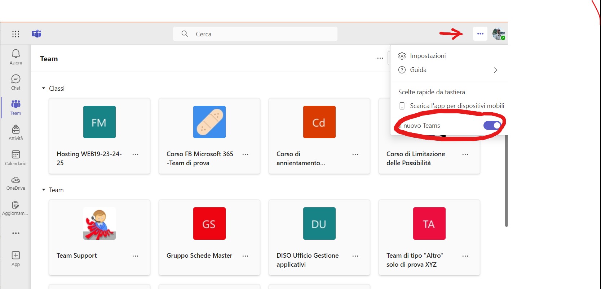The image size is (601, 289).
Task: Open Azioni activity bell in sidebar
Action: tap(16, 57)
